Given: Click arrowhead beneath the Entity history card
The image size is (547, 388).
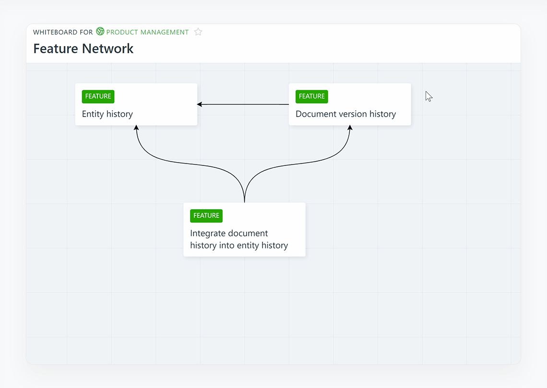Looking at the screenshot, I should click(x=136, y=128).
